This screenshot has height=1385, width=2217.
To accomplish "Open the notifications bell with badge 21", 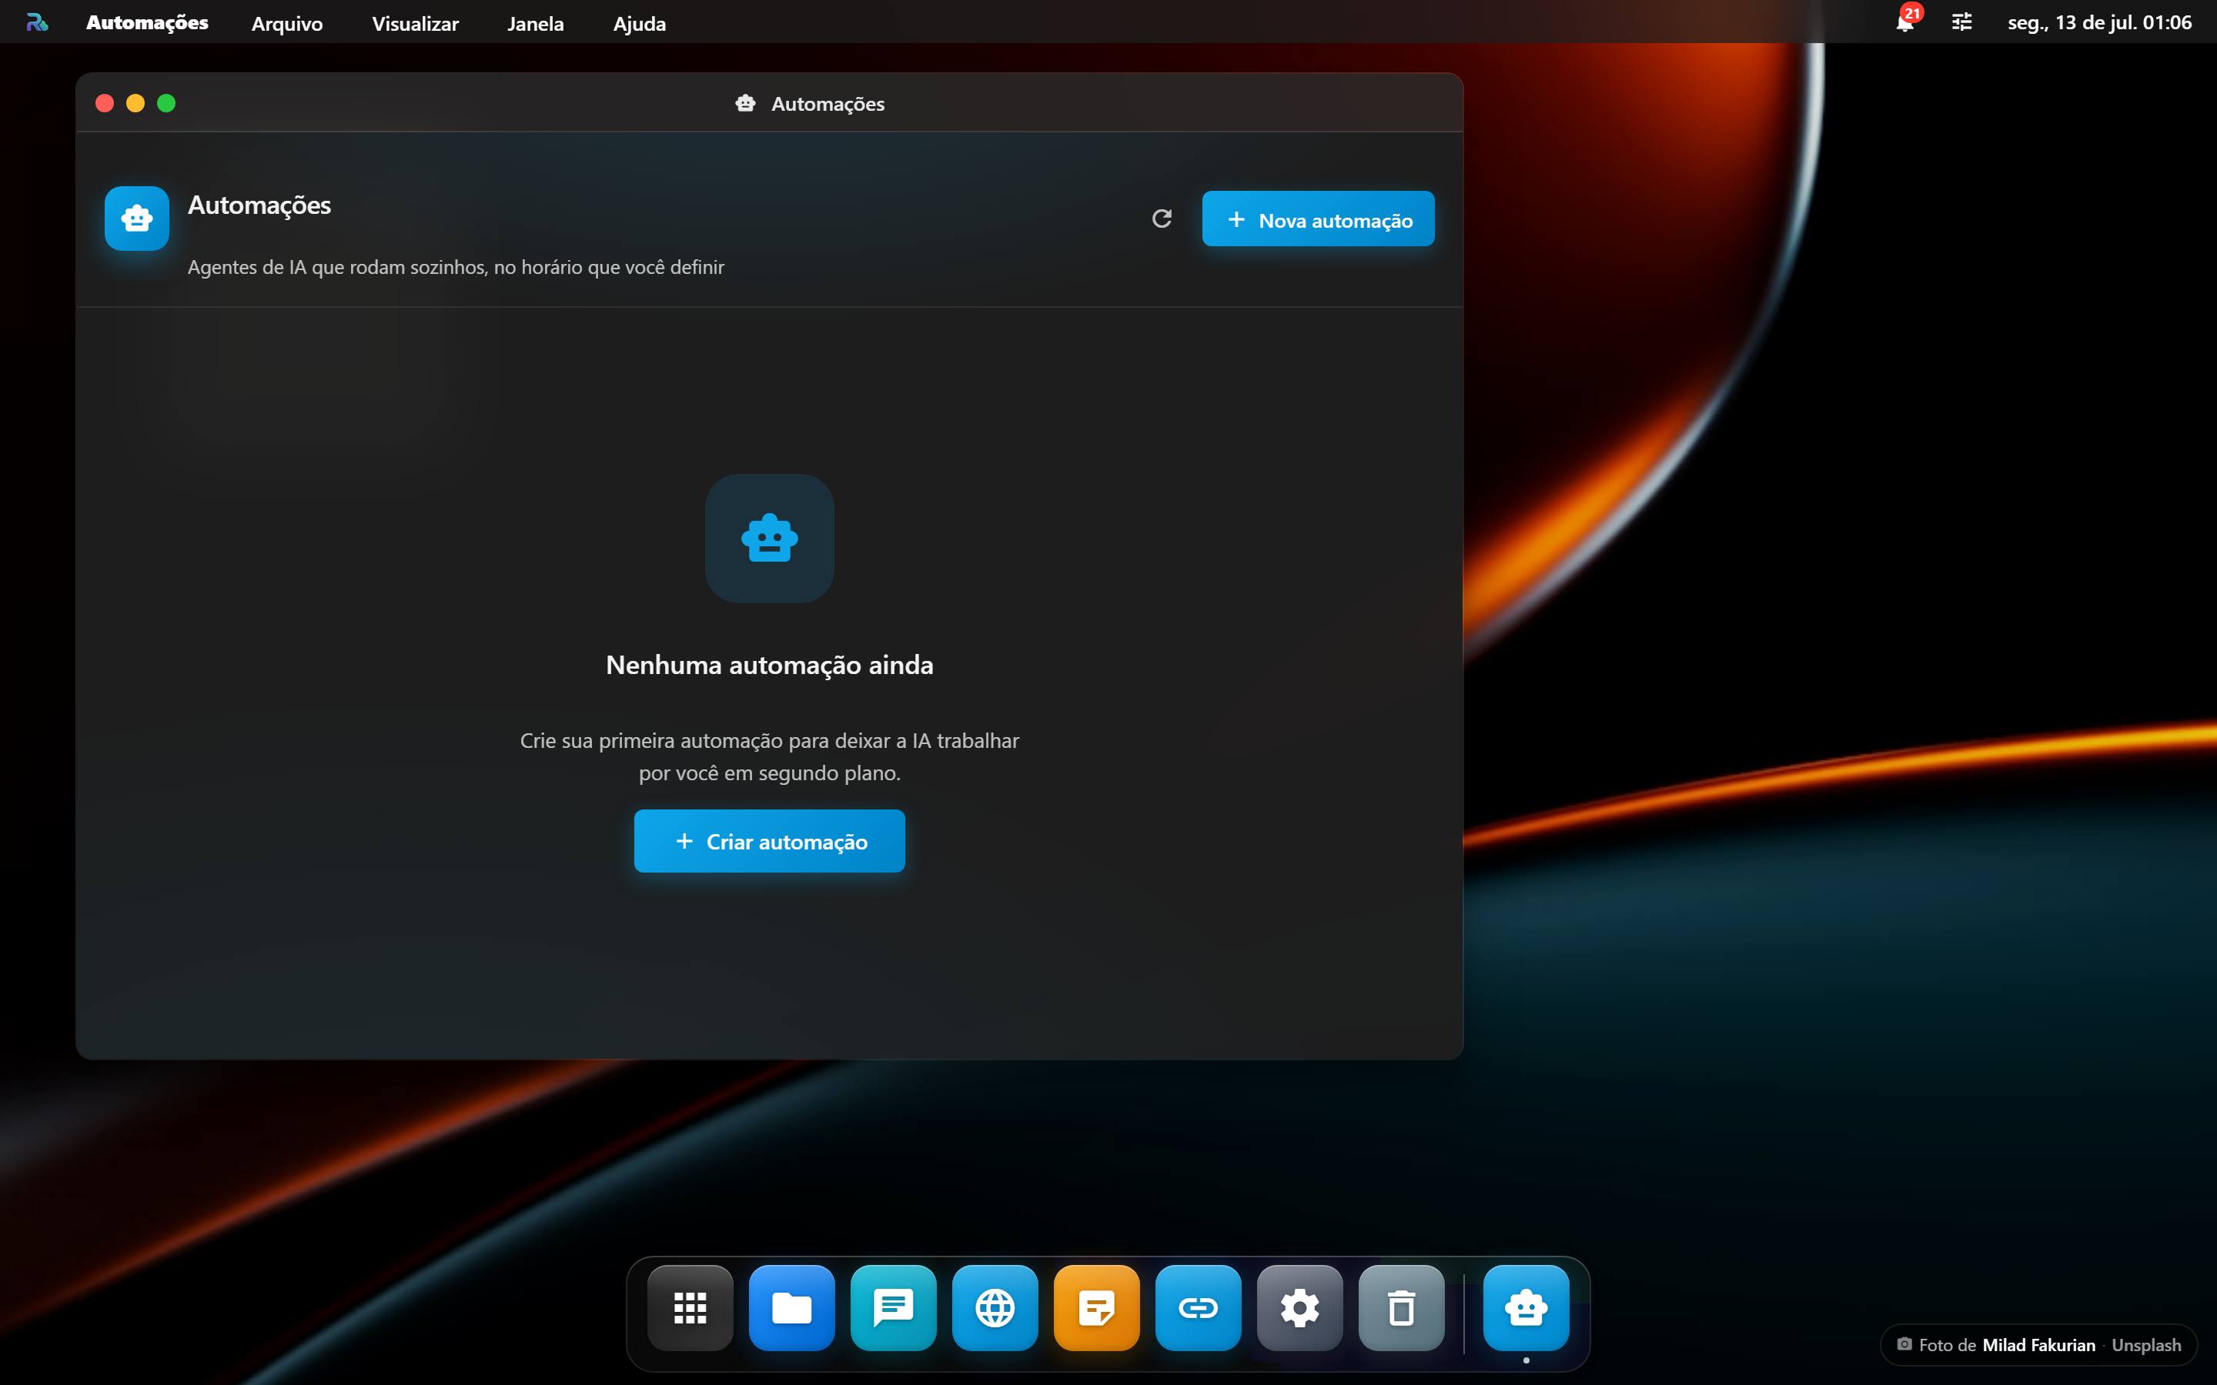I will 1905,22.
